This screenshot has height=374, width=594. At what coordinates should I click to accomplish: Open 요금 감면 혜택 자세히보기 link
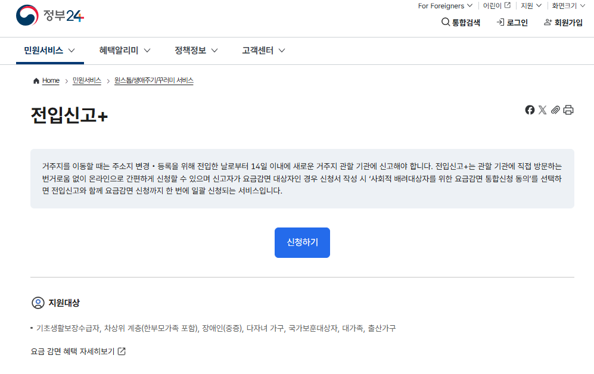78,351
